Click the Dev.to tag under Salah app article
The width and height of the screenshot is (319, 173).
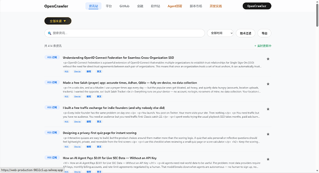(x=77, y=96)
